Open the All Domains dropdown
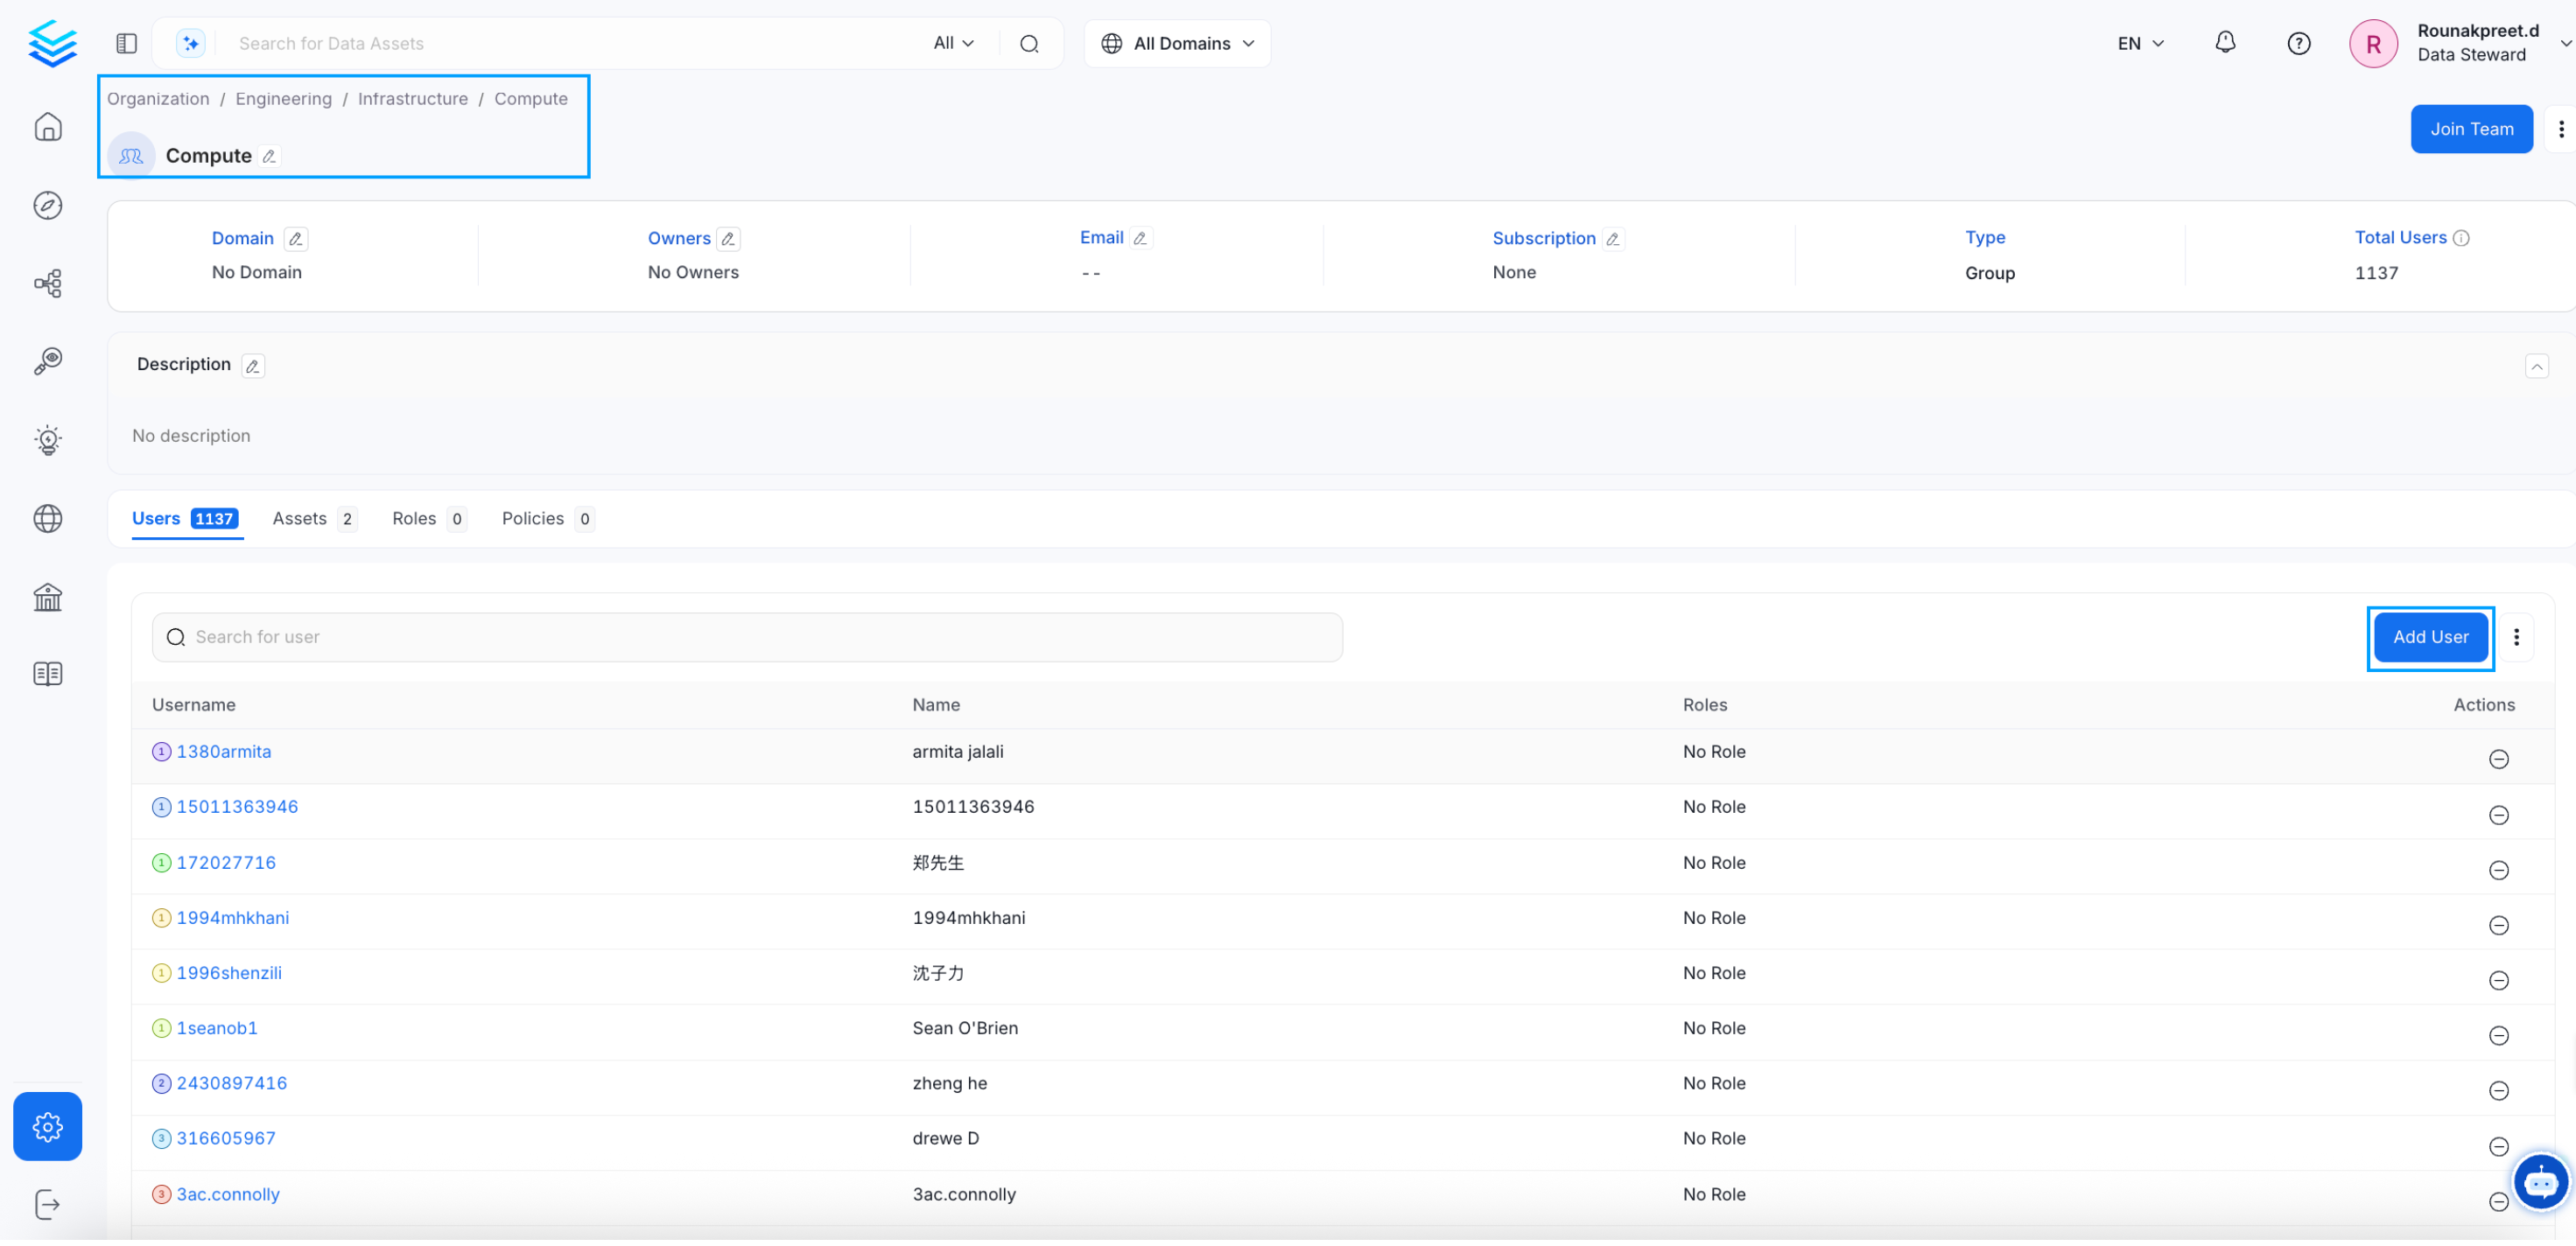Screen dimensions: 2576x1246 1177,43
